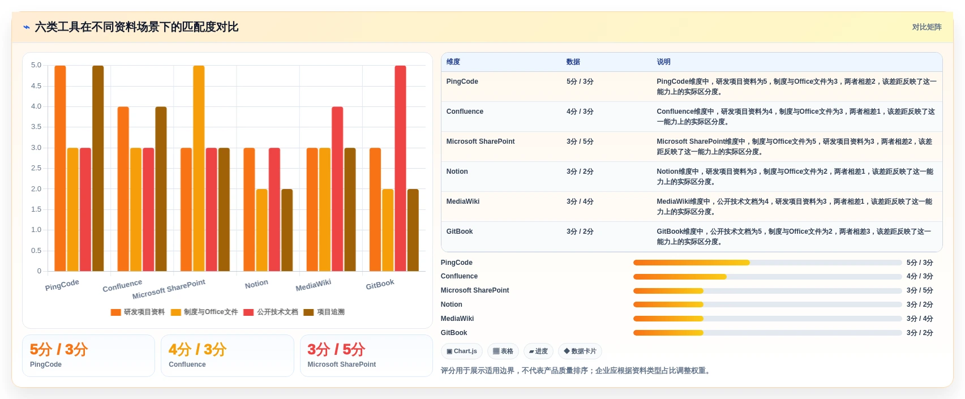The height and width of the screenshot is (399, 965).
Task: Click Notion x-axis label on chart
Action: tap(256, 284)
